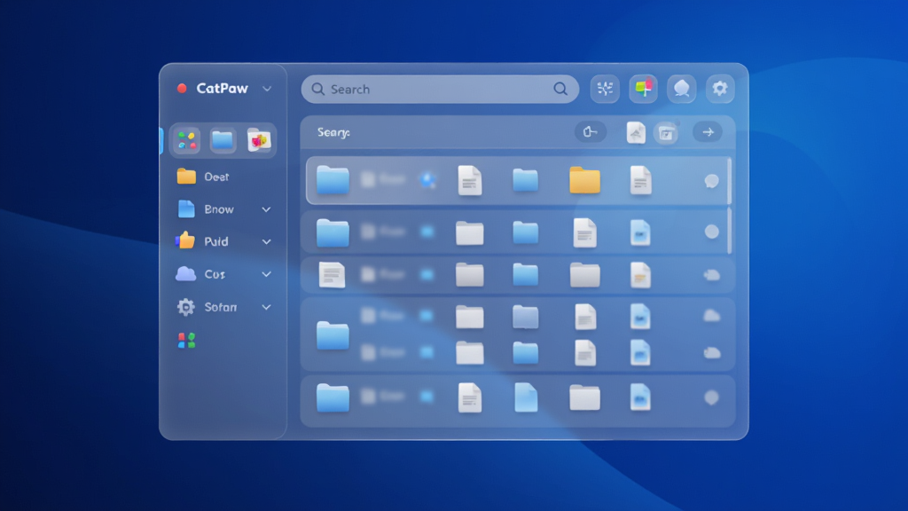The height and width of the screenshot is (511, 908).
Task: Open the light blue page icon in last row
Action: pos(526,397)
